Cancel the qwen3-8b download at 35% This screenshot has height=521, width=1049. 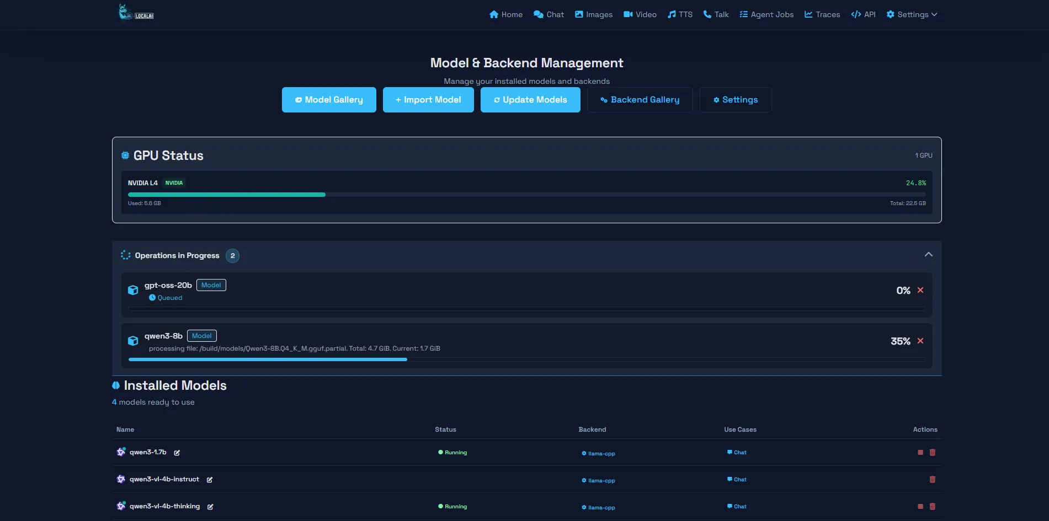920,341
